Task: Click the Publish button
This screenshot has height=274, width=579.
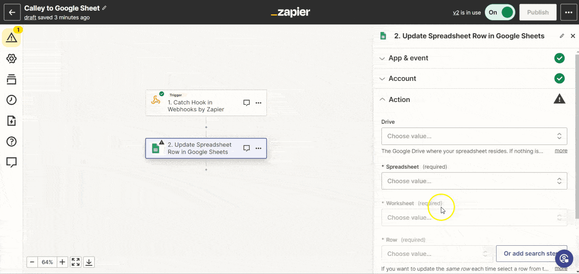Action: click(x=538, y=12)
